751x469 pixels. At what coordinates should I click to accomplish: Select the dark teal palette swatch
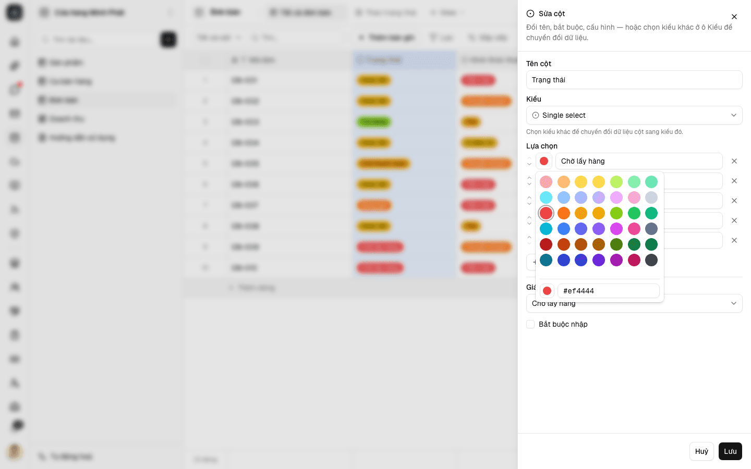pos(546,260)
